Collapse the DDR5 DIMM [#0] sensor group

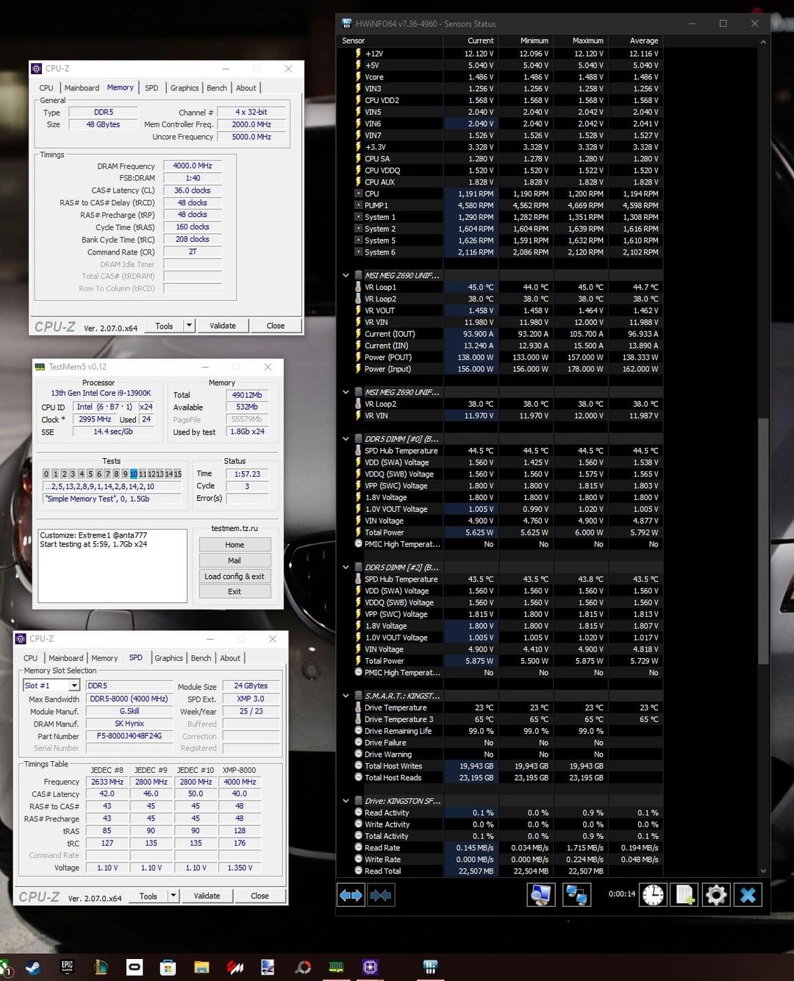(346, 439)
